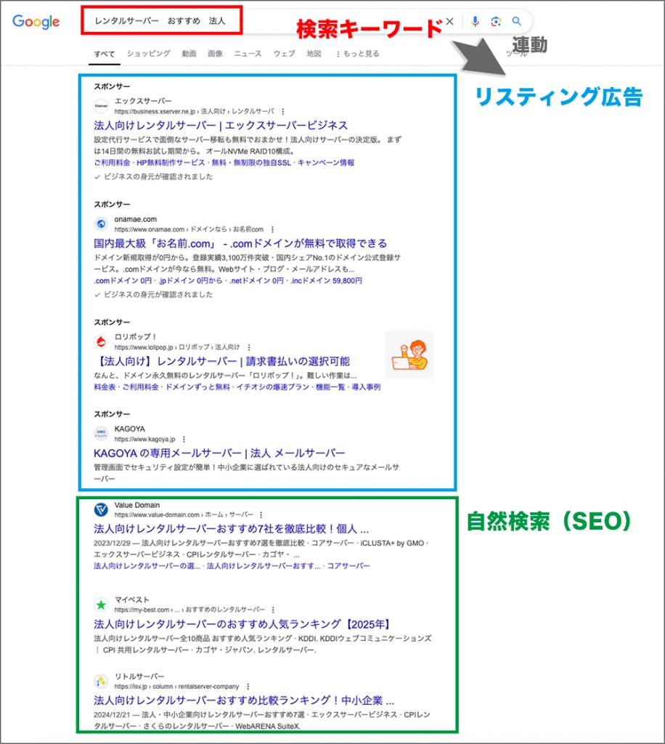Screen dimensions: 665x744
Task: Open options menu for Value Domain result
Action: (x=261, y=515)
